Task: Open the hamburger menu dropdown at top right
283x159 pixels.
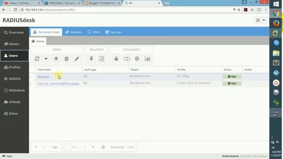Action: point(260,20)
